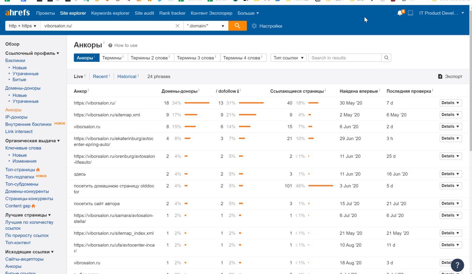Click flame icon next to Топ-страницы

click(38, 170)
